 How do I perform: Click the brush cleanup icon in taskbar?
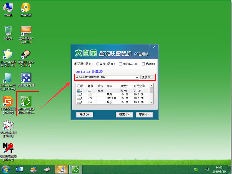(x=33, y=169)
